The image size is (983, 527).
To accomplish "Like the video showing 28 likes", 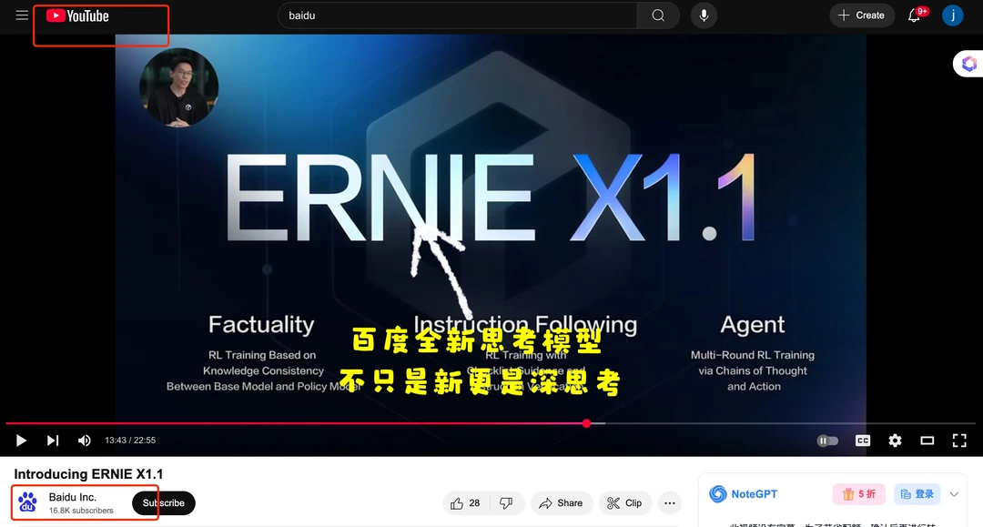I will pyautogui.click(x=464, y=503).
